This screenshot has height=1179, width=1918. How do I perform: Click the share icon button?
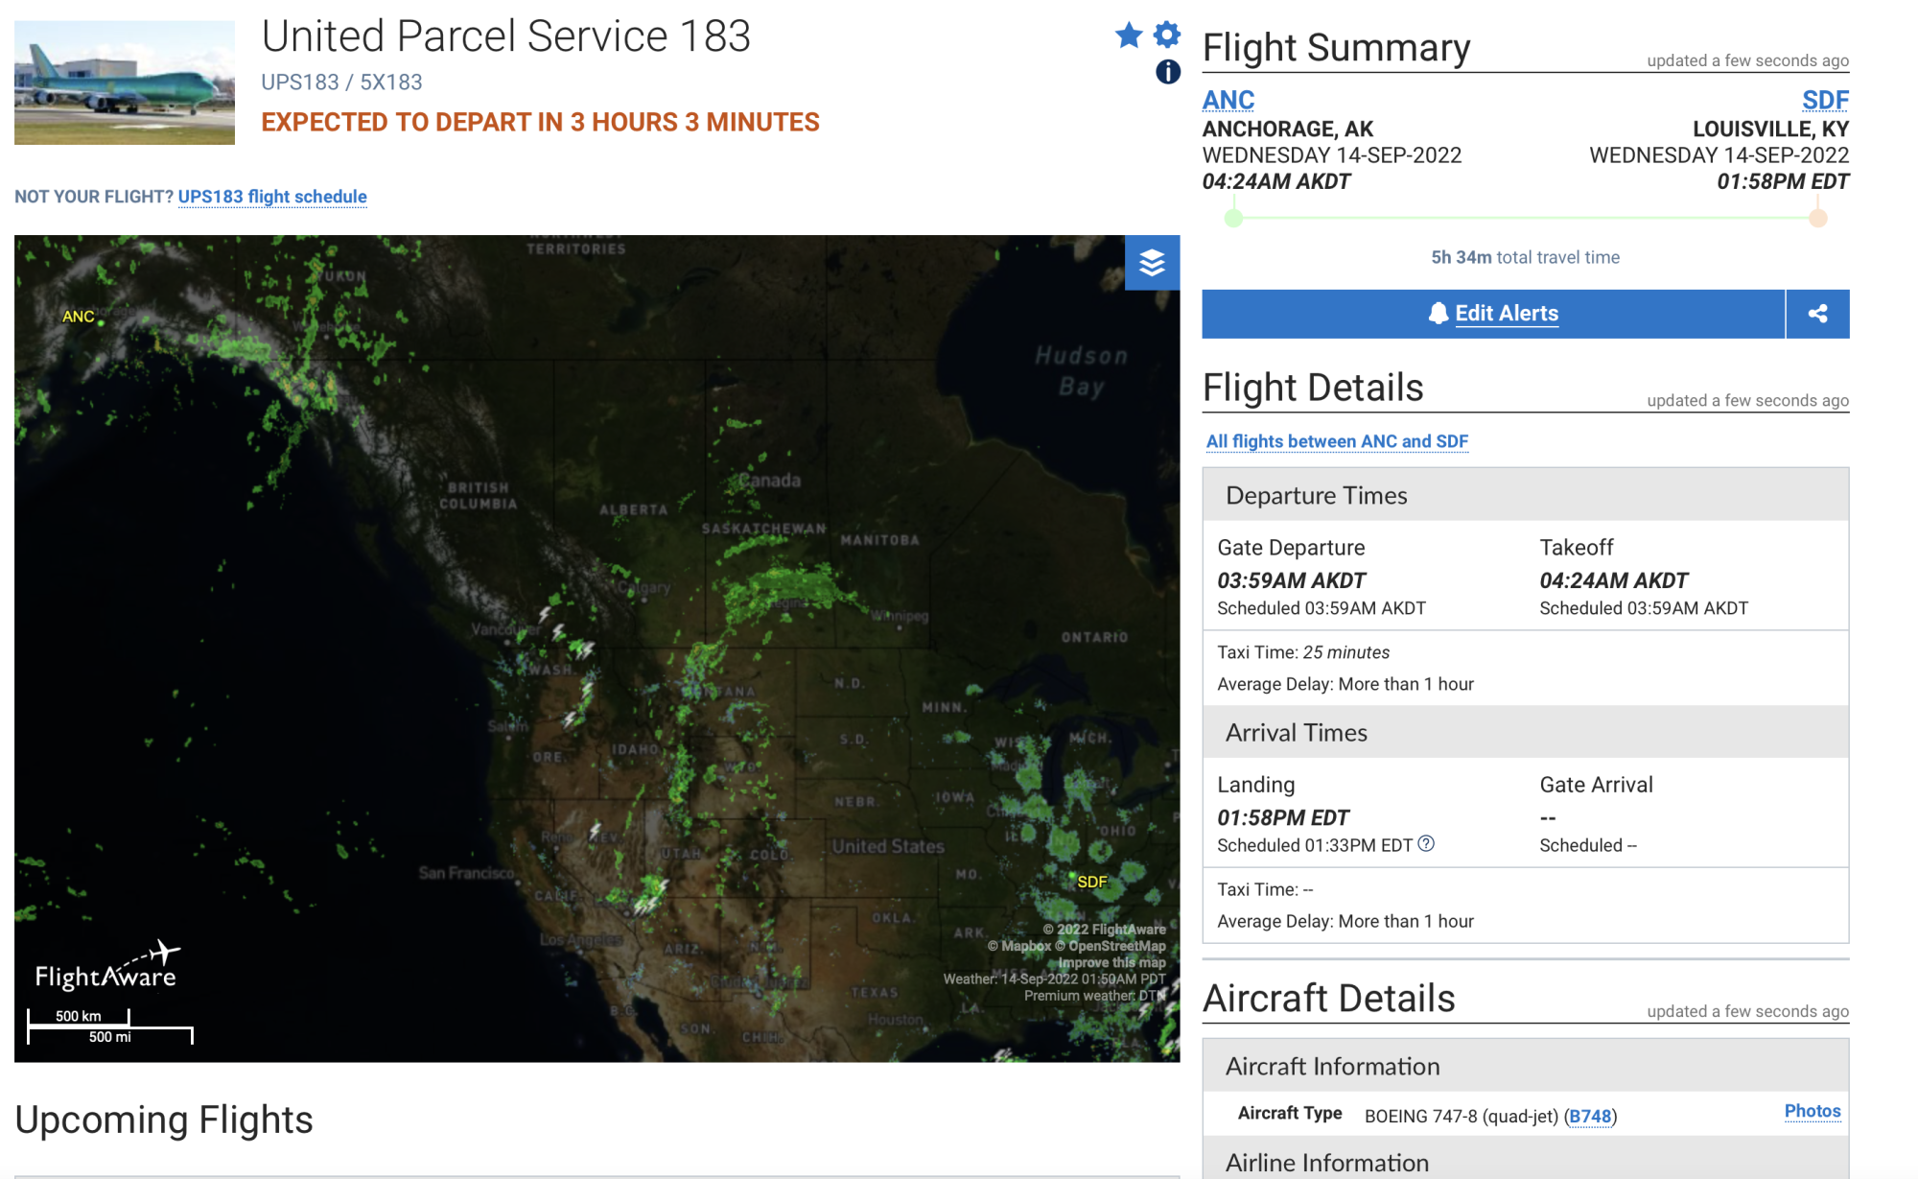[x=1817, y=314]
